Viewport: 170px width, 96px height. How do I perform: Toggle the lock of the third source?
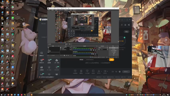pos(72,50)
